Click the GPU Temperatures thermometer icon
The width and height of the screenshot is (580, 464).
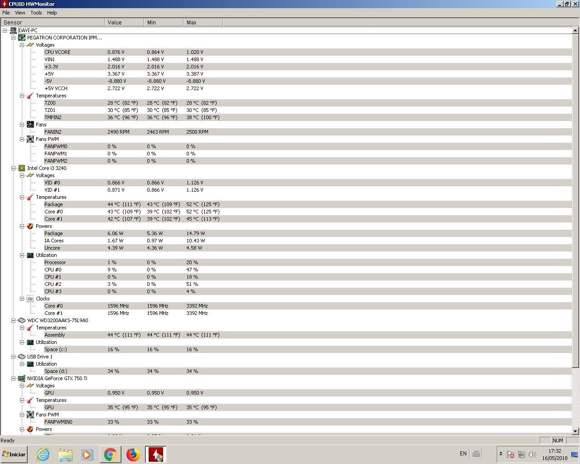tap(30, 400)
